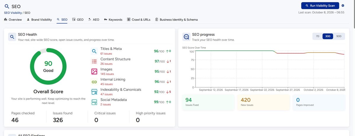Click the Internal Linking row label
The height and width of the screenshot is (136, 355).
tap(113, 79)
